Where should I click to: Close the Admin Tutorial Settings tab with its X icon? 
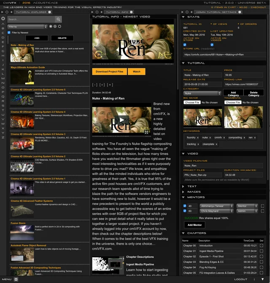(240, 12)
